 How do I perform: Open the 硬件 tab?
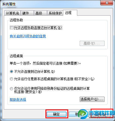click(27, 13)
